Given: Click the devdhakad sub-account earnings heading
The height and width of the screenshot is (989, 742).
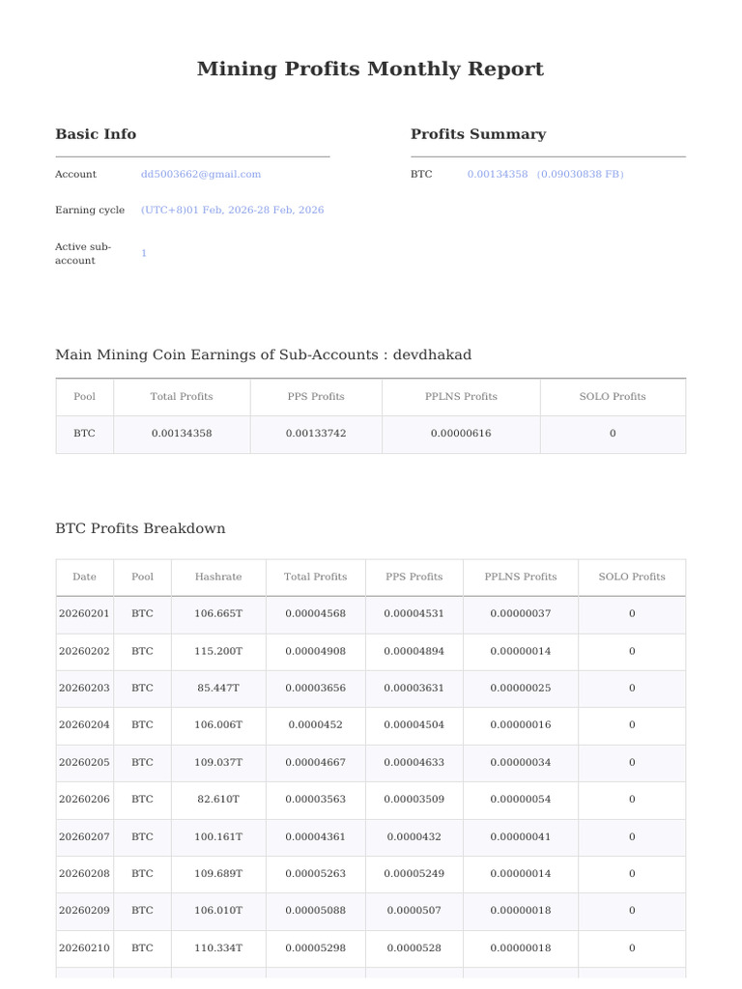Looking at the screenshot, I should (264, 354).
